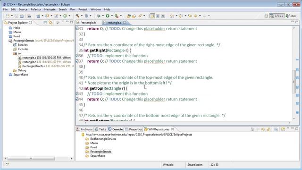Screen dimensions: 302x170
Task: Open the Search dropdown arrow
Action: tap(144, 16)
